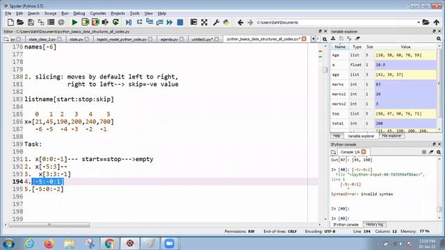445x250 pixels.
Task: Toggle fullscreen mode icon
Action: pos(204,22)
